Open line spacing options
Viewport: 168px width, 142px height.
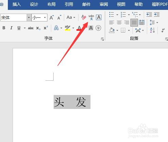152,22
